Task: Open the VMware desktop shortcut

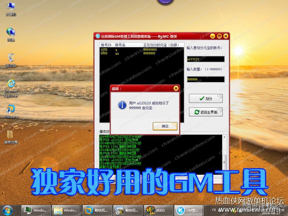Action: click(11, 111)
